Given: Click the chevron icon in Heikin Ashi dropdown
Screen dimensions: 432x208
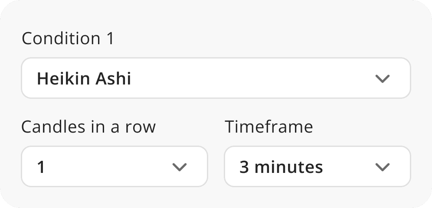Looking at the screenshot, I should [382, 79].
